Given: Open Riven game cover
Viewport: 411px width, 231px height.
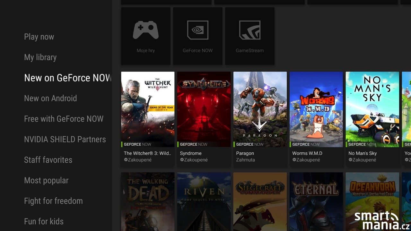Looking at the screenshot, I should [x=204, y=202].
